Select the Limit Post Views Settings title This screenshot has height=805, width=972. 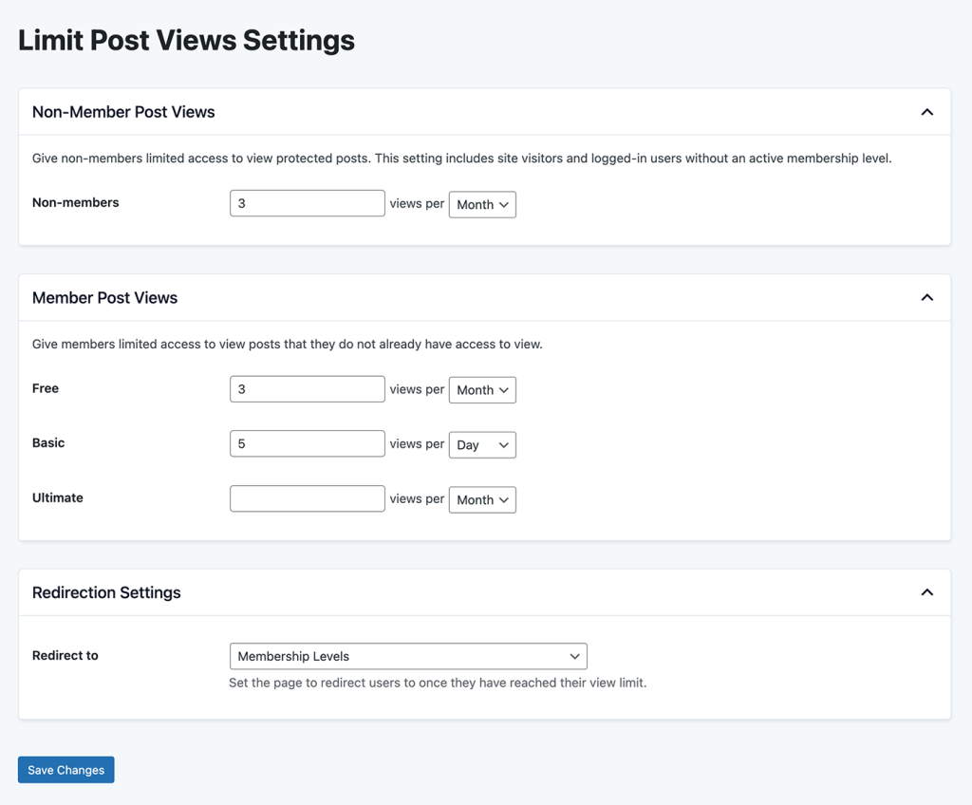tap(186, 40)
